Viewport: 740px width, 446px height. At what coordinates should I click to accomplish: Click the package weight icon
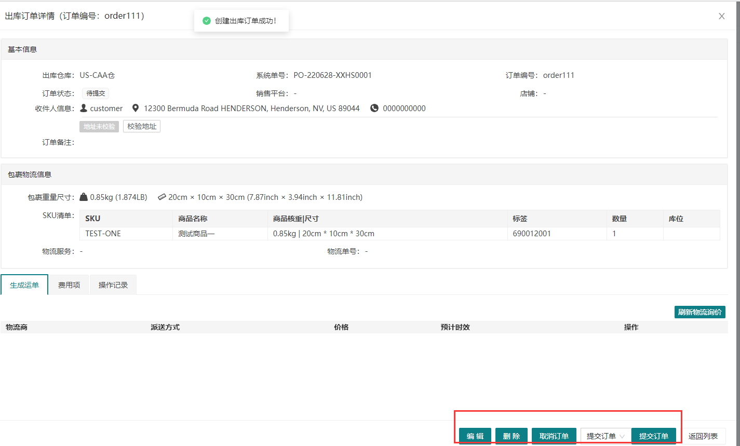pos(84,197)
